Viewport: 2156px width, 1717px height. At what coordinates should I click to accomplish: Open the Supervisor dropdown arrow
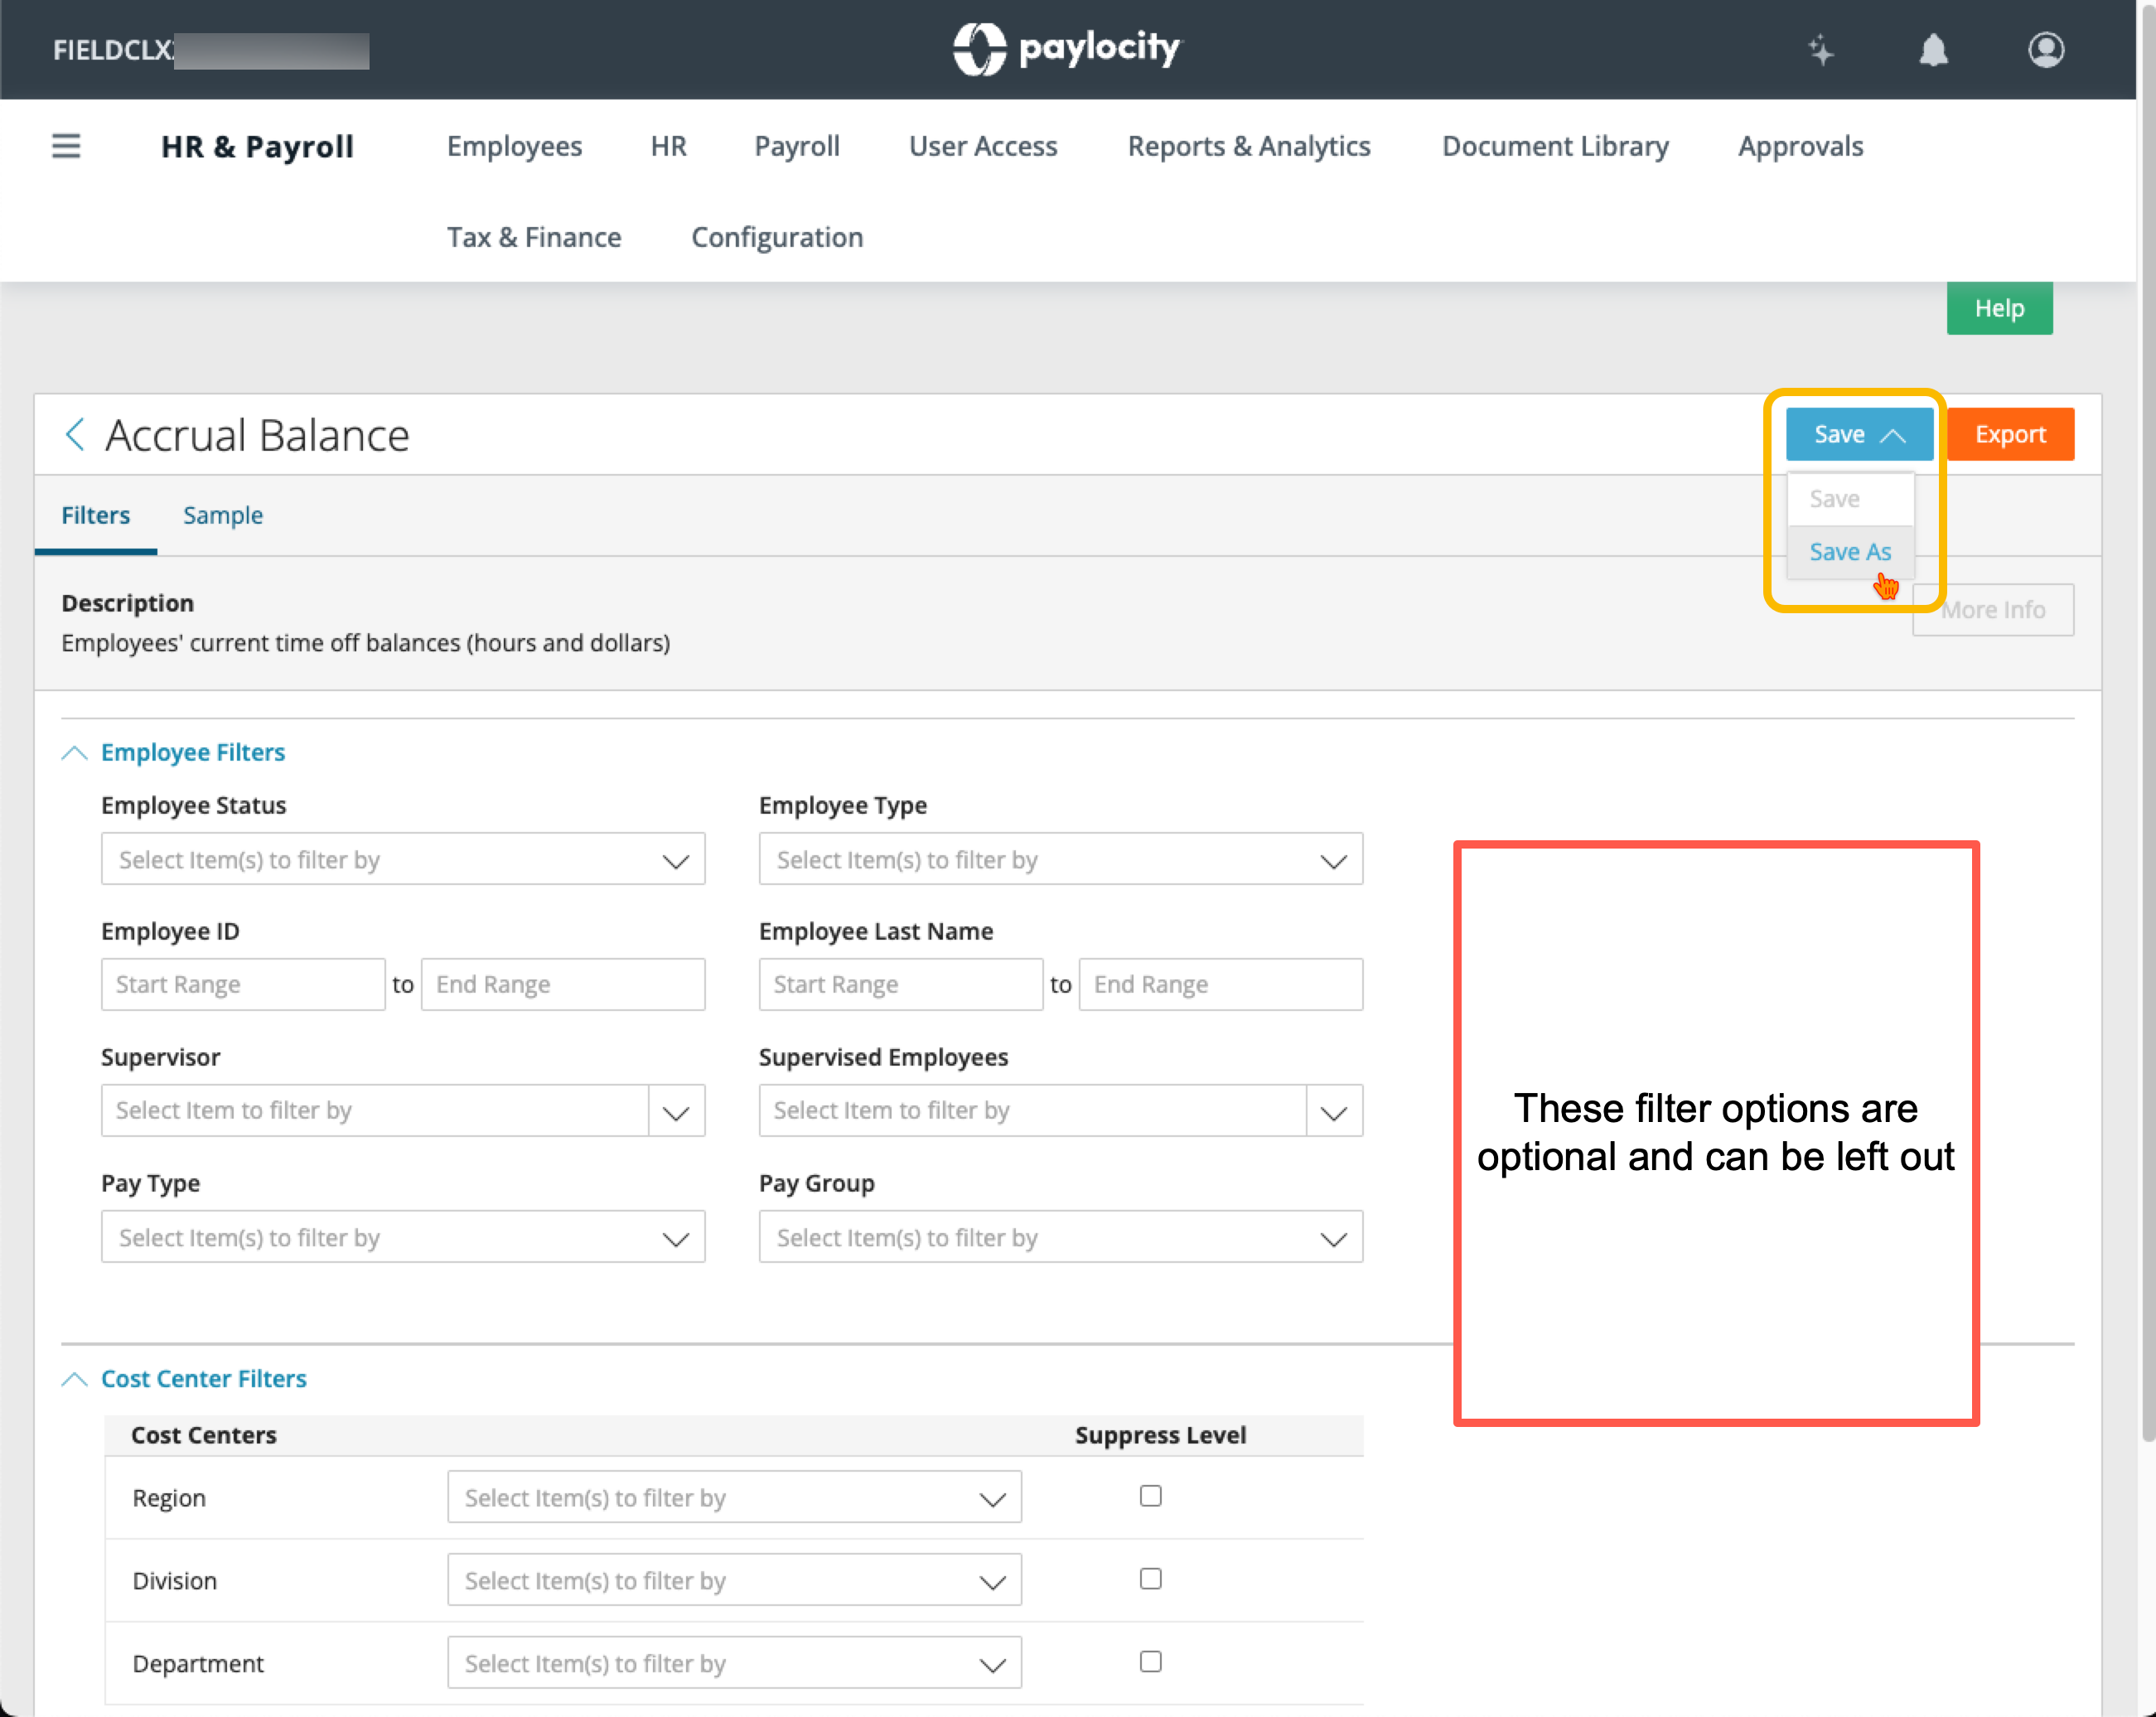coord(676,1111)
